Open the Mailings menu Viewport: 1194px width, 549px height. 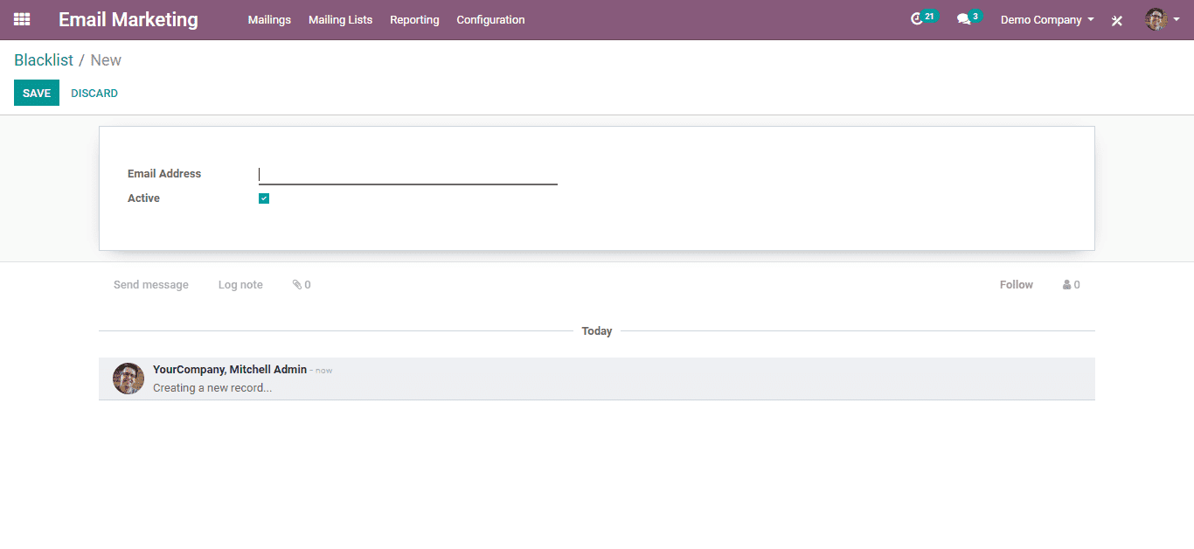(x=269, y=19)
